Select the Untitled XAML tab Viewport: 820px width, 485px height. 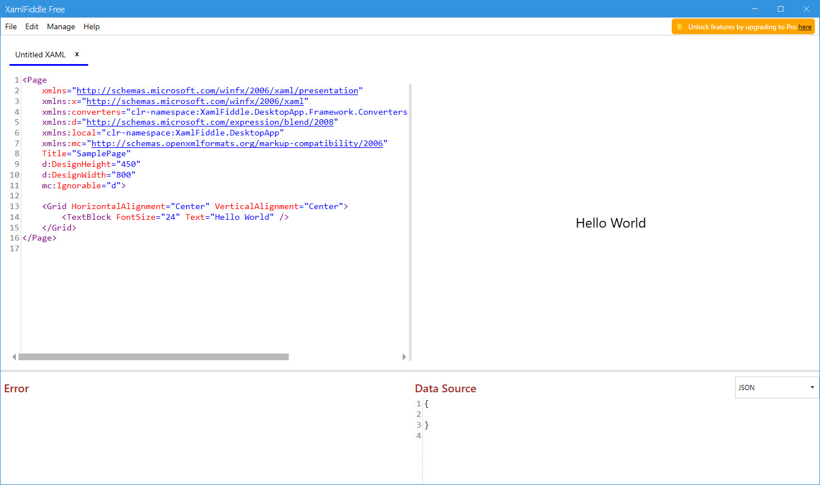[x=40, y=55]
